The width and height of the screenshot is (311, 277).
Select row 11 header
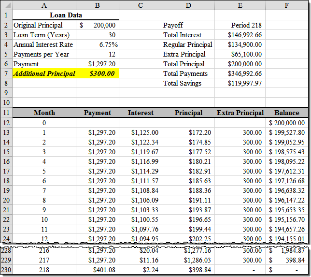click(6, 113)
